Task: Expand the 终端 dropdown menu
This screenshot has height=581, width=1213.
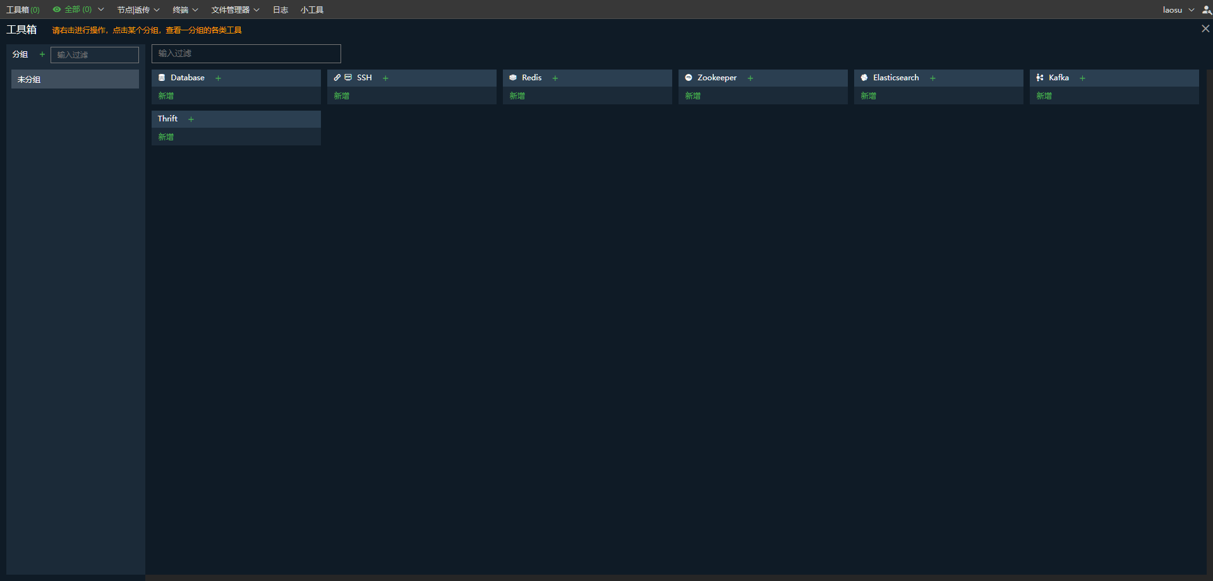Action: [184, 9]
